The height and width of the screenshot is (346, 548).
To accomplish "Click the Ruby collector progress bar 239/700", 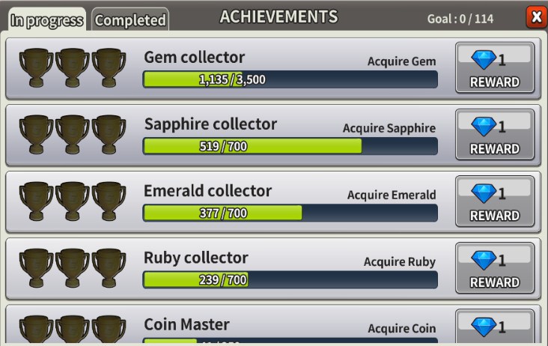I will tap(290, 279).
